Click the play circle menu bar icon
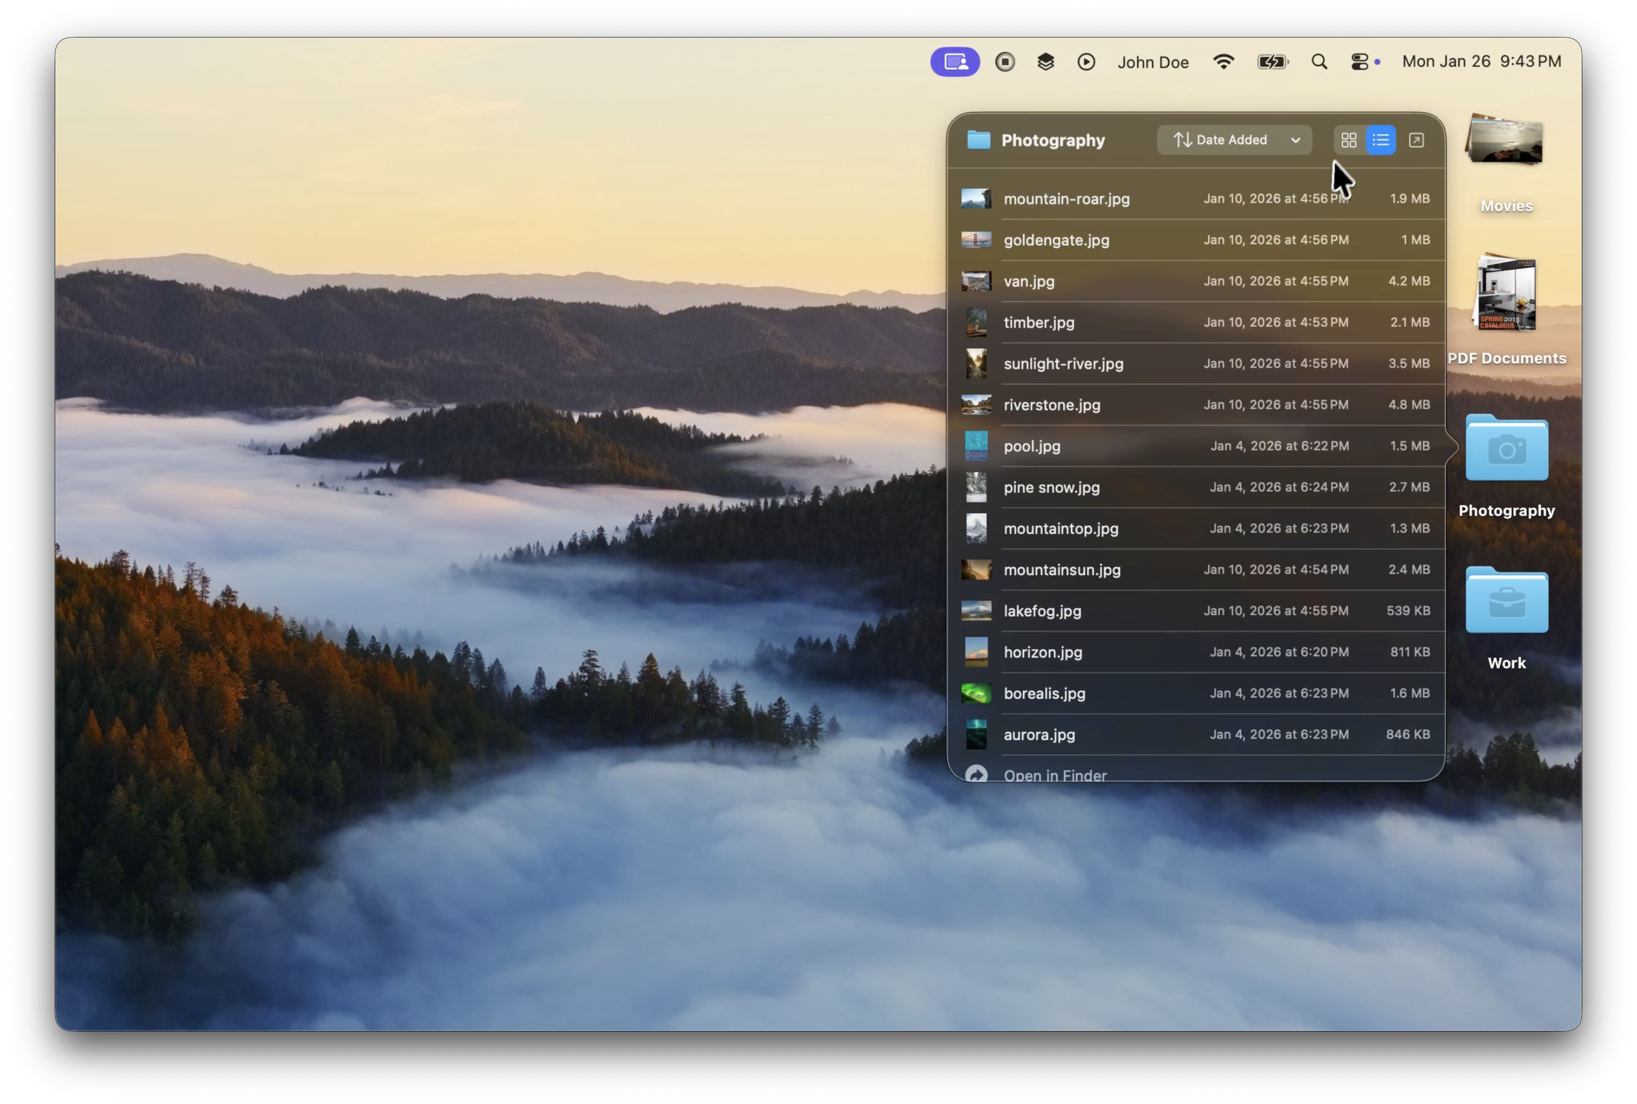Viewport: 1637px width, 1104px height. click(1086, 62)
